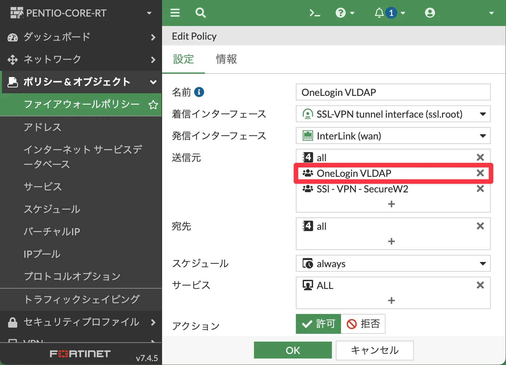The image size is (506, 365).
Task: Add a new entry to 宛先
Action: [x=391, y=241]
